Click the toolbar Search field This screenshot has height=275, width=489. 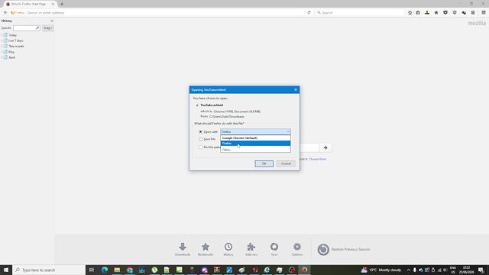pos(360,12)
